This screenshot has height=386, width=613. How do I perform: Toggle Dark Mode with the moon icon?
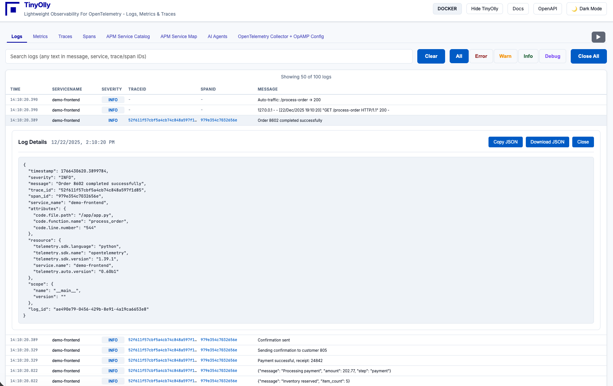(x=586, y=9)
